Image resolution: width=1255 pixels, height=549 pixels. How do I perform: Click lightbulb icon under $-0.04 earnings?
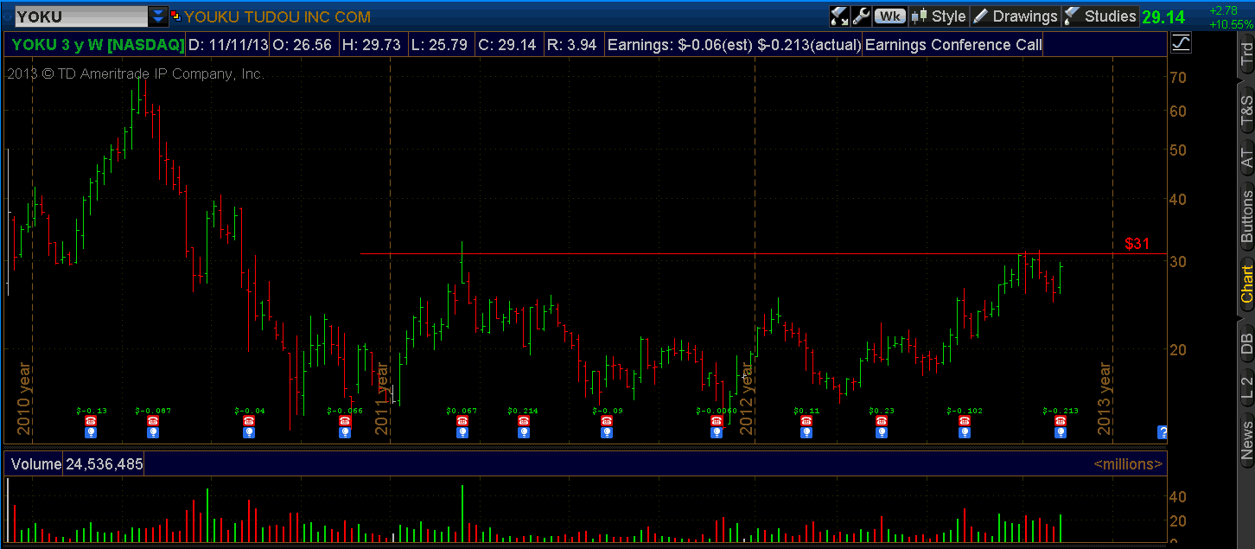pyautogui.click(x=249, y=432)
